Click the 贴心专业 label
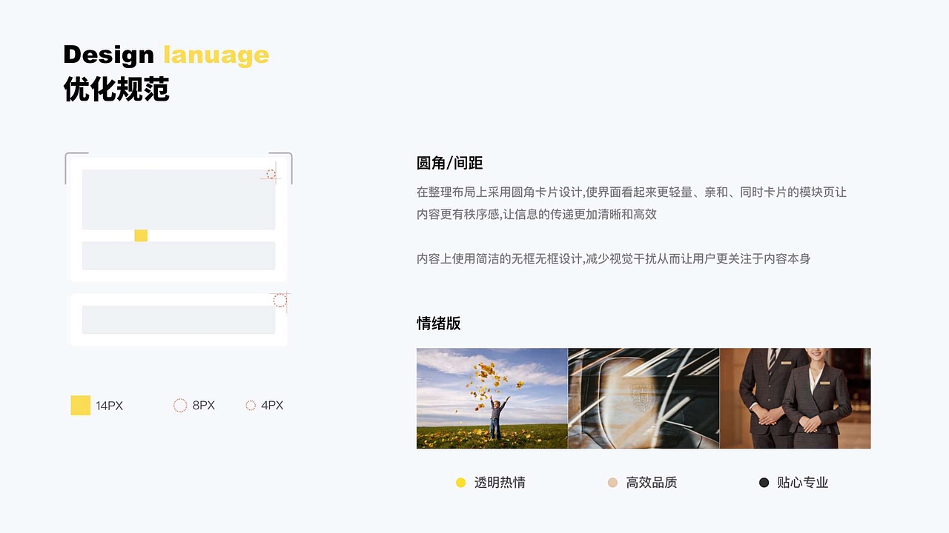 tap(805, 482)
